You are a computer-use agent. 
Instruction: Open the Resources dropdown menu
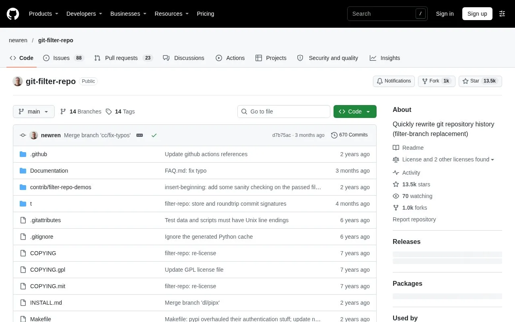pyautogui.click(x=171, y=14)
